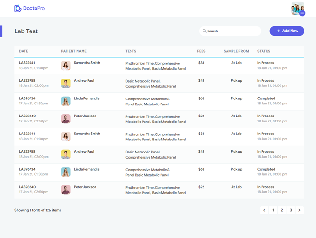Click Peter Jackson's avatar in the fourth table row

(x=66, y=119)
